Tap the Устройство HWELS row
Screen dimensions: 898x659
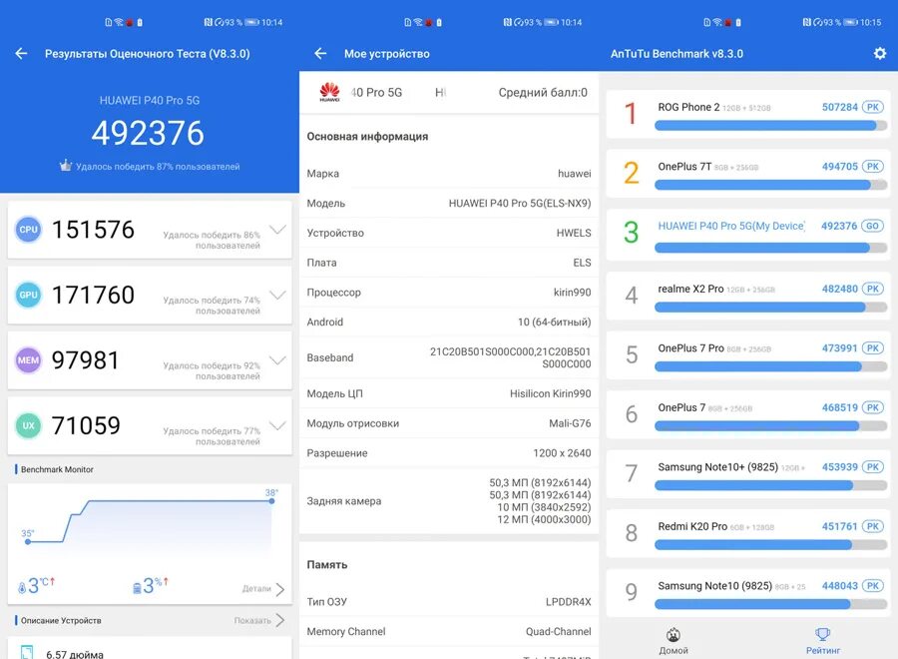pyautogui.click(x=449, y=233)
